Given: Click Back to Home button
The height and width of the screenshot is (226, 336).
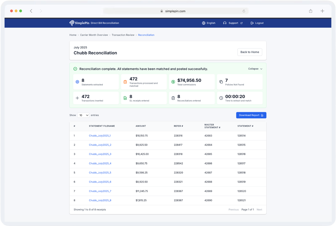Looking at the screenshot, I should (250, 52).
